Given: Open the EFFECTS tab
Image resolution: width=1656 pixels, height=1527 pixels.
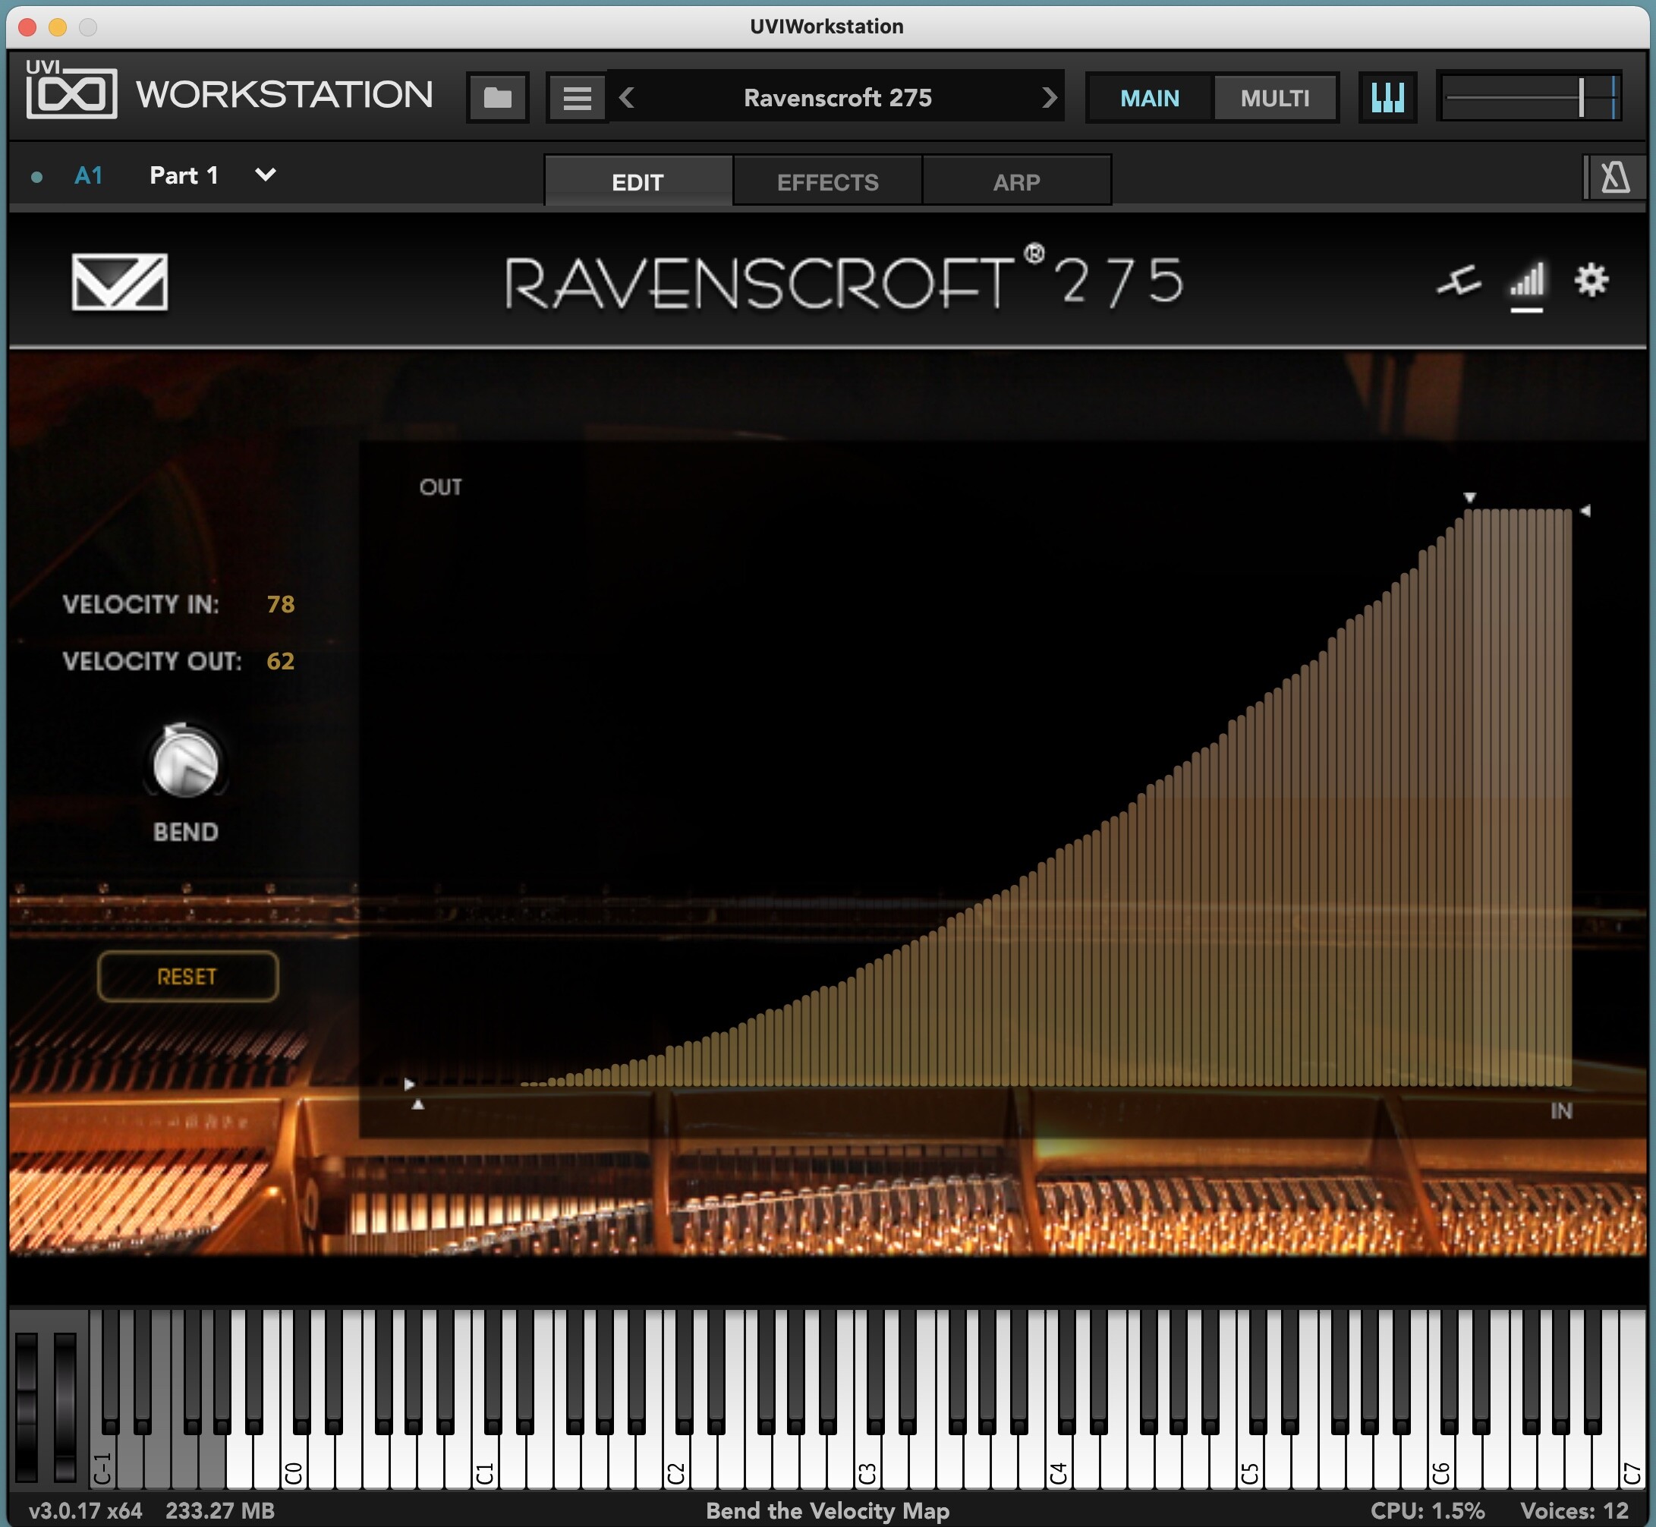Looking at the screenshot, I should click(x=827, y=181).
